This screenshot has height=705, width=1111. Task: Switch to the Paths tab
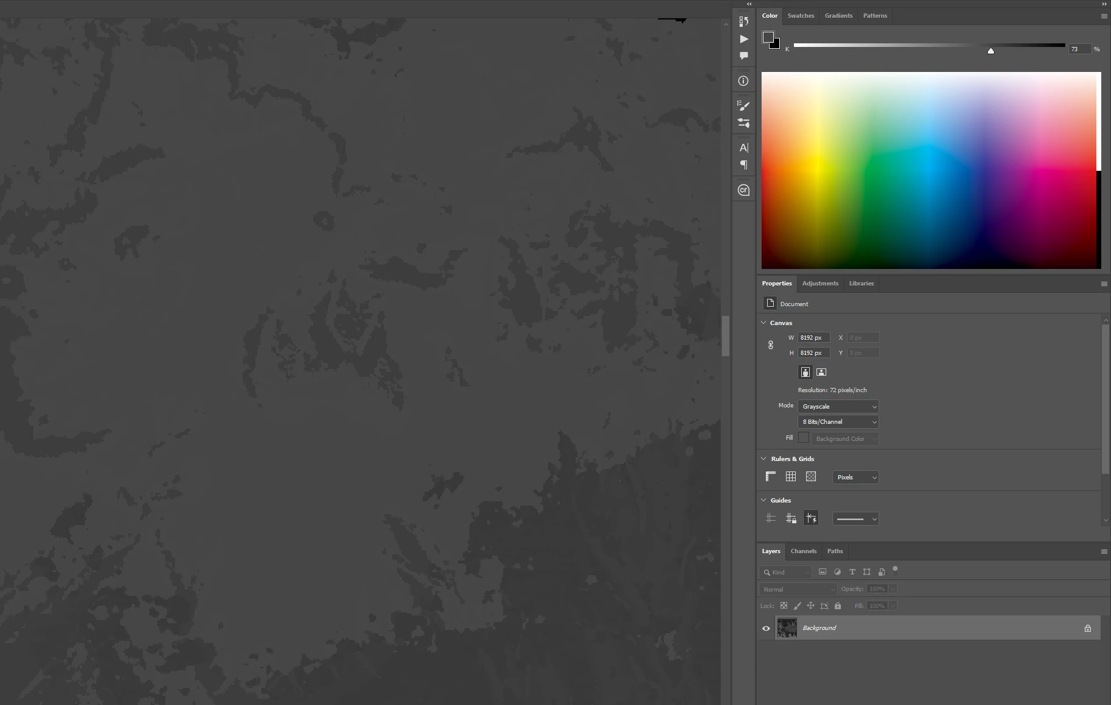pyautogui.click(x=835, y=551)
